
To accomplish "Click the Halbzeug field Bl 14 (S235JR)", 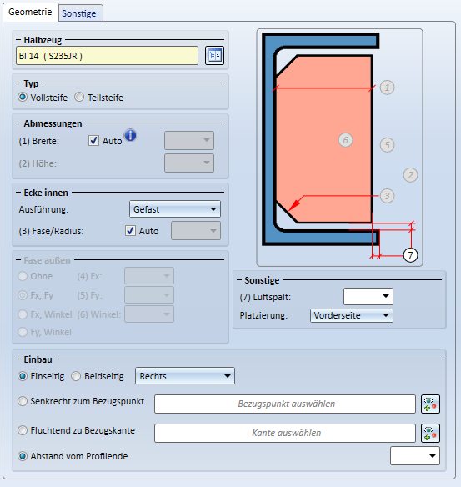I will pyautogui.click(x=107, y=56).
